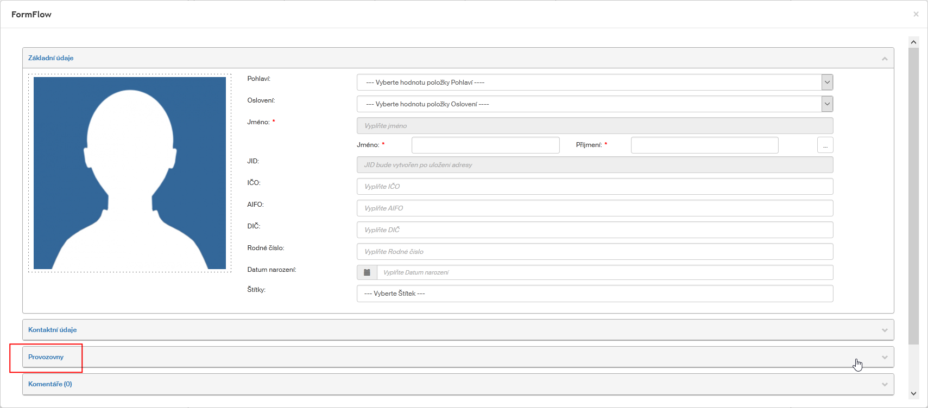Viewport: 928px width, 408px height.
Task: Expand the Komentáře section chevron
Action: tap(885, 384)
